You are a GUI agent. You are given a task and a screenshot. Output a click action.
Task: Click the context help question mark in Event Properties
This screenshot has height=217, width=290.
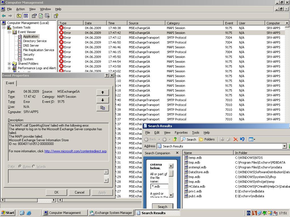pos(107,75)
